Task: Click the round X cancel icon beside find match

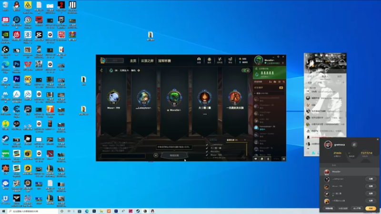Action: point(156,156)
